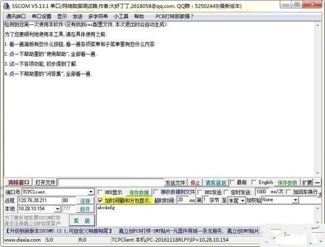This screenshot has width=325, height=247.
Task: Toggle the 加时间戳和分包显示 checkbox
Action: pyautogui.click(x=100, y=200)
